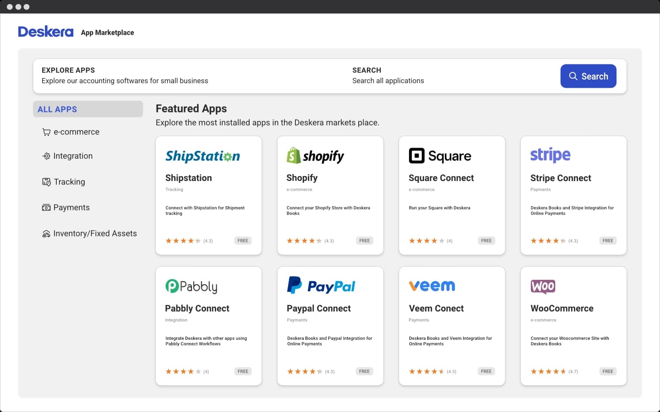Click FREE badge on WooCommerce card

click(608, 371)
